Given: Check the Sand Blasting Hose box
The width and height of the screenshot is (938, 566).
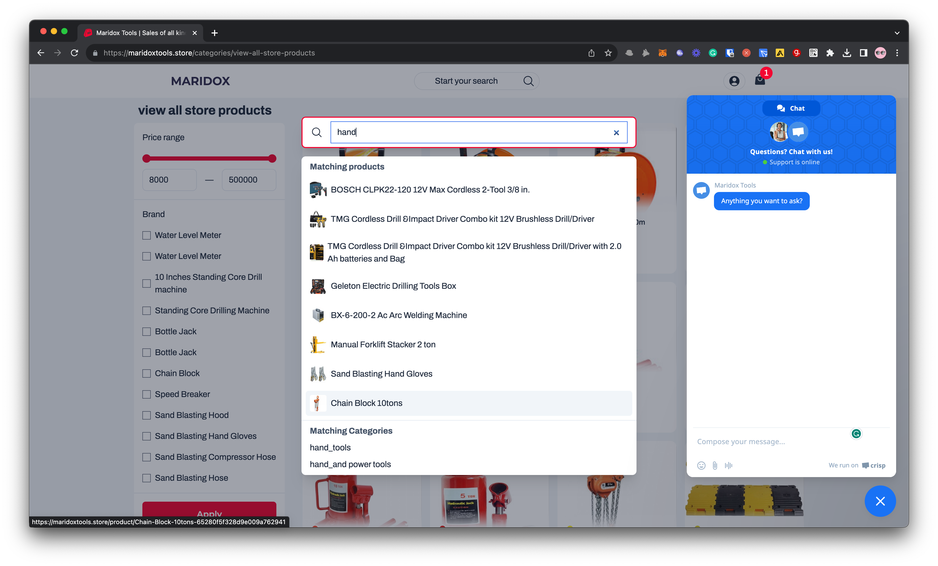Looking at the screenshot, I should coord(147,478).
